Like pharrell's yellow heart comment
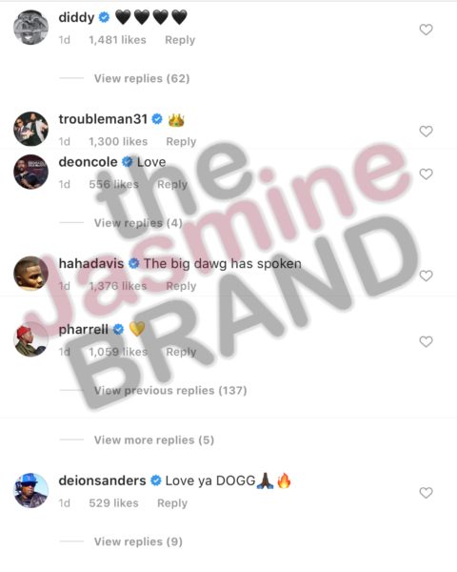The width and height of the screenshot is (457, 572). 426,341
